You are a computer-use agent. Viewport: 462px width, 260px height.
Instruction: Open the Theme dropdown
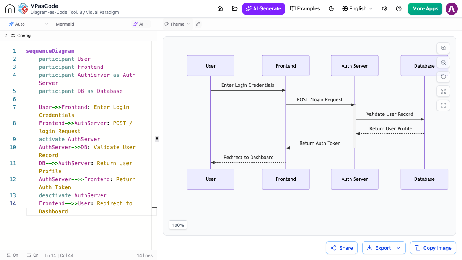click(x=177, y=24)
